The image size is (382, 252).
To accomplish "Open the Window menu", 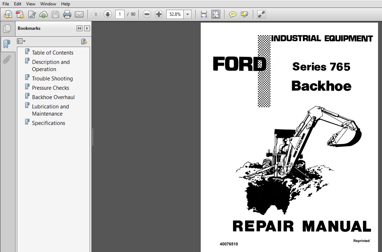I will tap(48, 4).
